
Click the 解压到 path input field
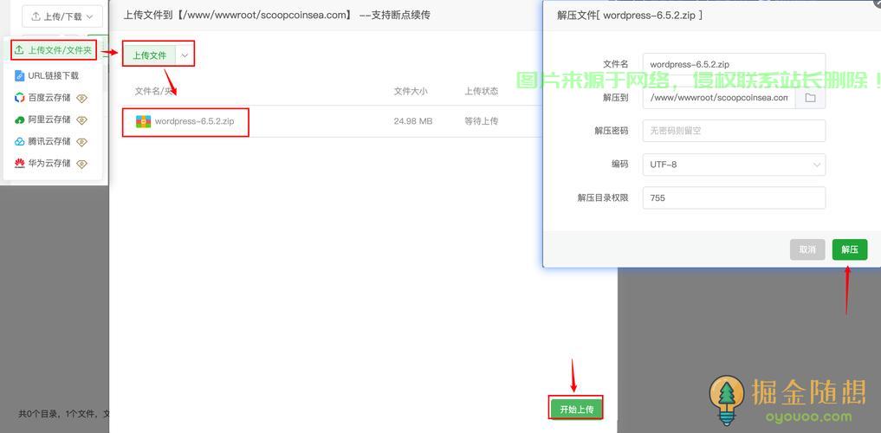click(x=719, y=97)
